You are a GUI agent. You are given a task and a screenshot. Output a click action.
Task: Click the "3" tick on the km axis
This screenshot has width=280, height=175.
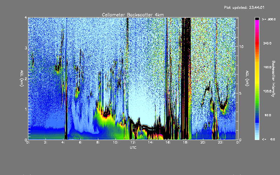pos(26,48)
